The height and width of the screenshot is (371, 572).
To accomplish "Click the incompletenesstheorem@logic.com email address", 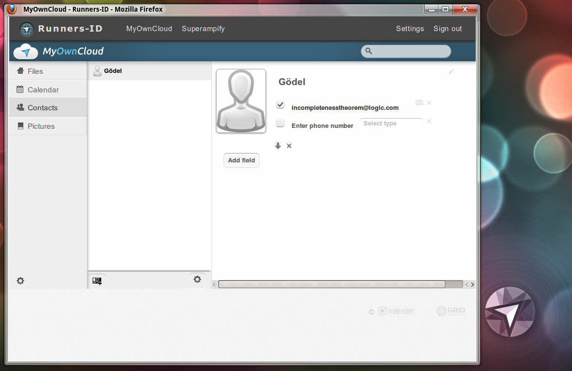I will click(x=345, y=108).
